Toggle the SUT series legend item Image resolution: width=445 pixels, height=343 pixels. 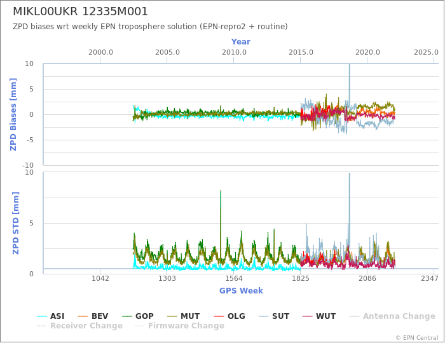coord(274,316)
